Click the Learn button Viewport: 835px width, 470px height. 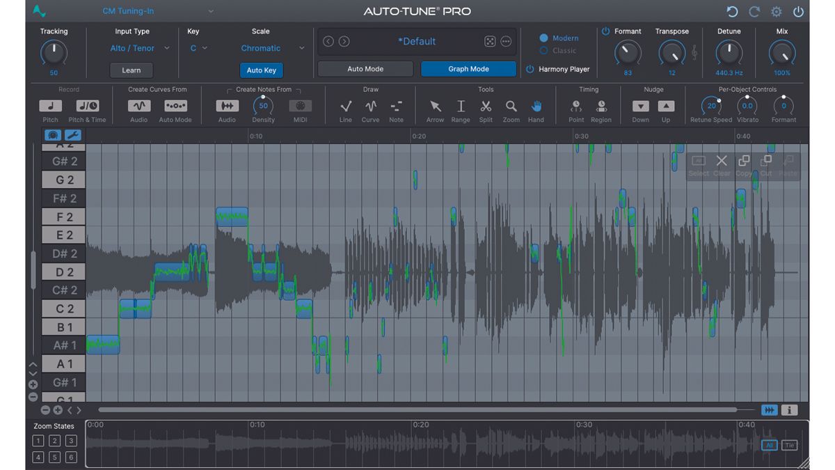click(x=131, y=70)
